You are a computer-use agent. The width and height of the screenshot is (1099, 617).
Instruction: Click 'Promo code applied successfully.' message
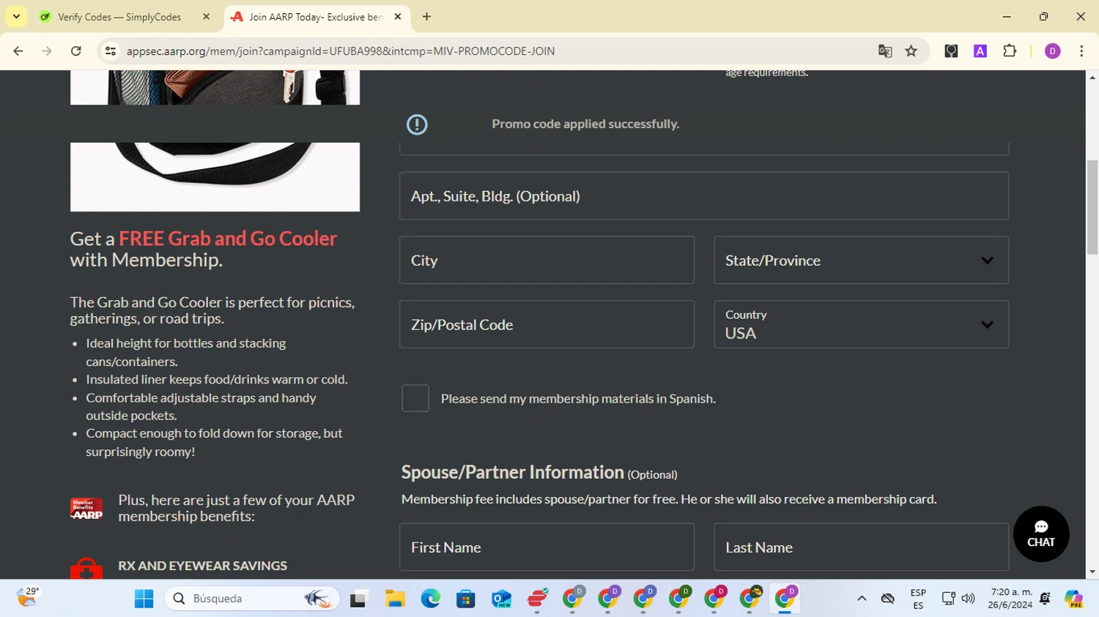pos(585,124)
